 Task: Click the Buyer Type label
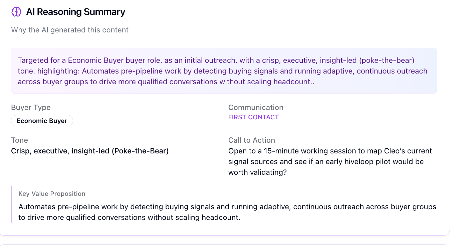coord(31,108)
